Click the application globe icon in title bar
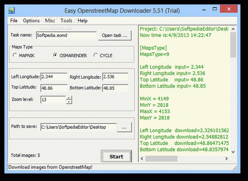The width and height of the screenshot is (248, 181). point(12,10)
